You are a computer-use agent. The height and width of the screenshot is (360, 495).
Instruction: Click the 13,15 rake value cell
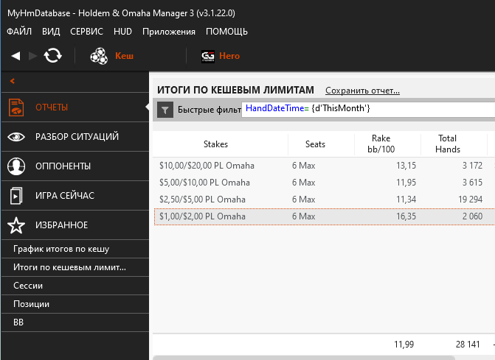(x=406, y=166)
